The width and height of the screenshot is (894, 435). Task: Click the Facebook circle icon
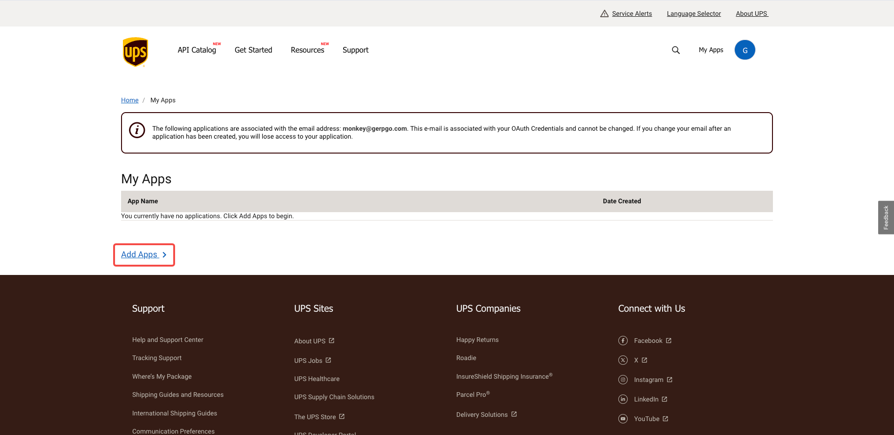[x=623, y=341]
